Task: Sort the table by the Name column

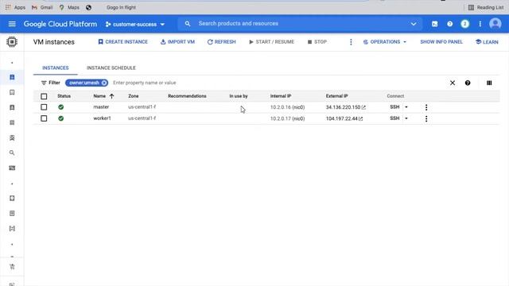Action: point(103,96)
